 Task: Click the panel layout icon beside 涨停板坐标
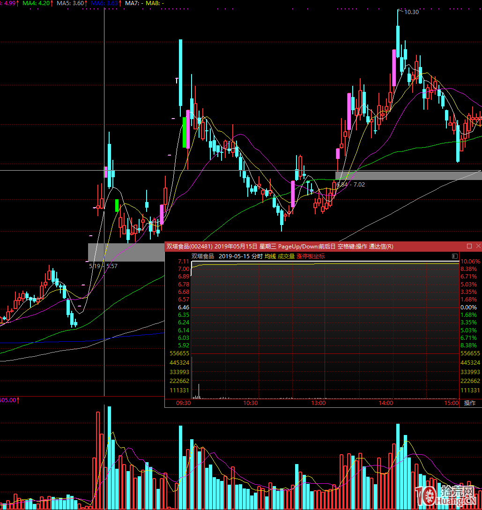455,256
